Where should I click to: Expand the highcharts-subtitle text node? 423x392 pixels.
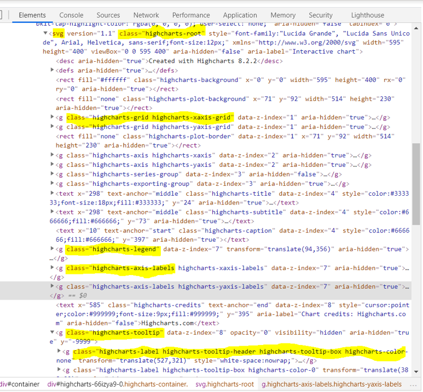coord(53,212)
